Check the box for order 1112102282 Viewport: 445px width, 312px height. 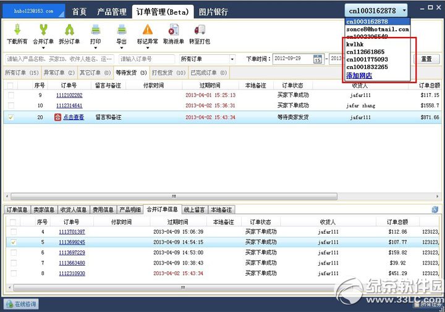click(x=11, y=95)
